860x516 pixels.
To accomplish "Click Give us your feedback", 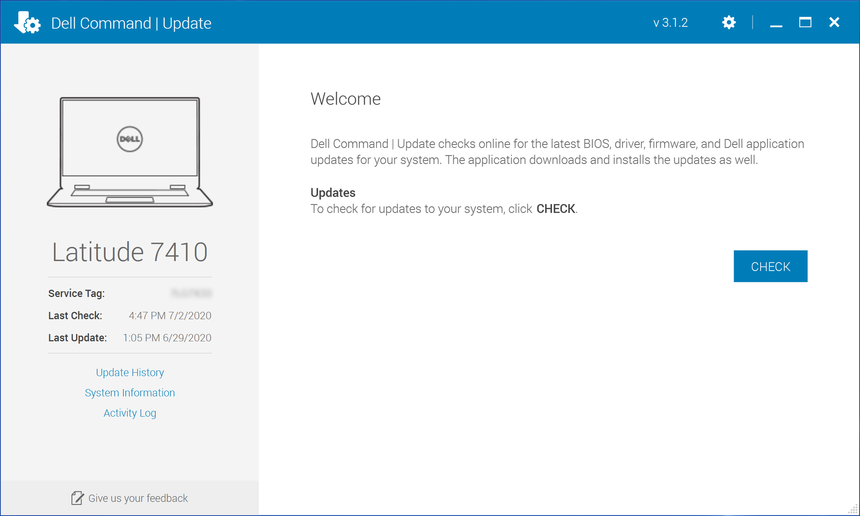I will [138, 498].
